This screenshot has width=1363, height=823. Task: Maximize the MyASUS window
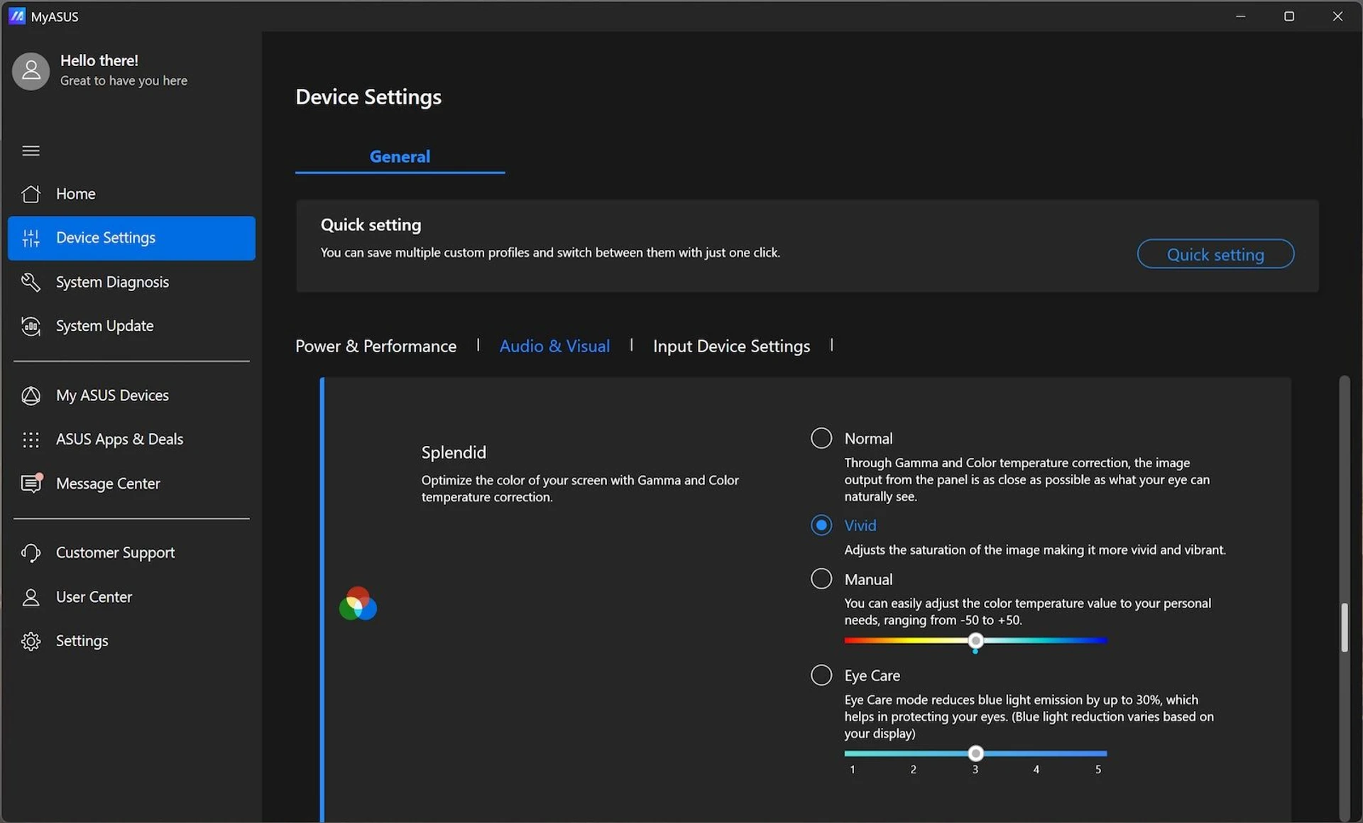[1289, 16]
